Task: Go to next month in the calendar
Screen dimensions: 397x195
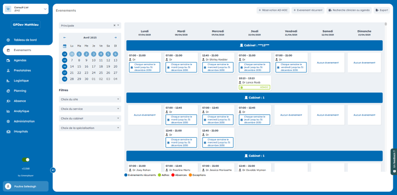Action: pyautogui.click(x=116, y=37)
